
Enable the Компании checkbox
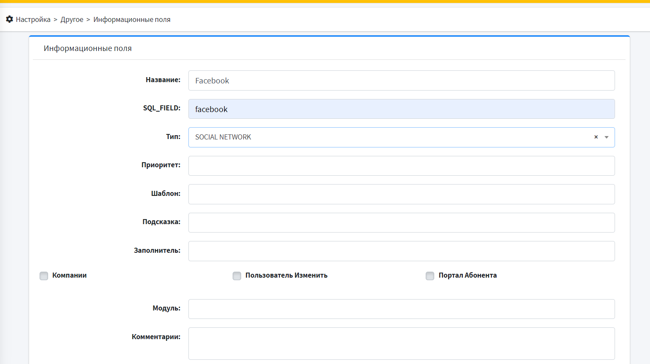(x=44, y=276)
